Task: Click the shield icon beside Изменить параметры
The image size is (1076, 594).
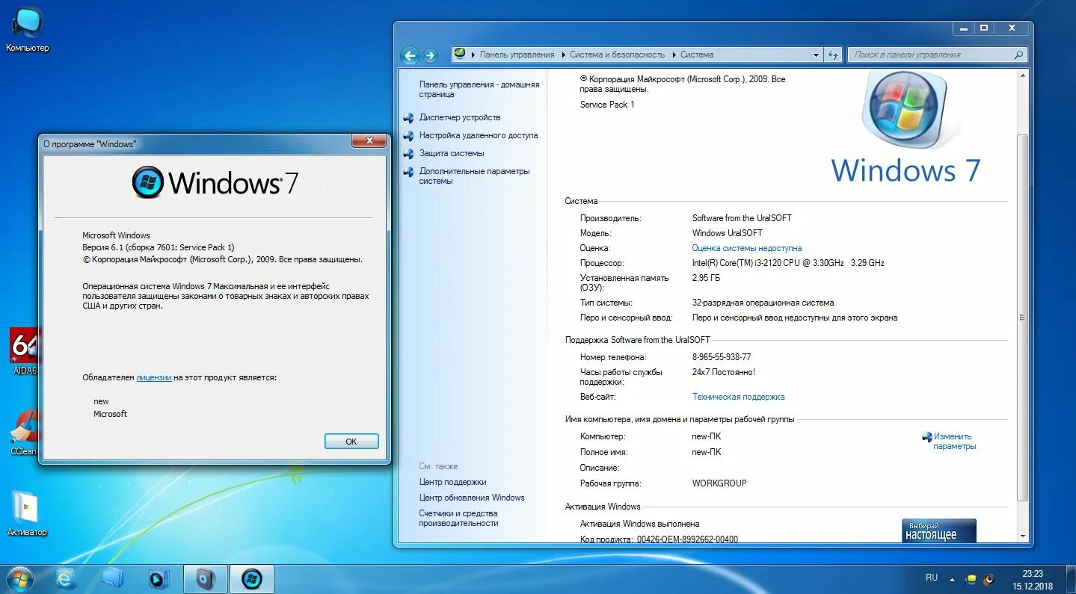Action: pos(927,437)
